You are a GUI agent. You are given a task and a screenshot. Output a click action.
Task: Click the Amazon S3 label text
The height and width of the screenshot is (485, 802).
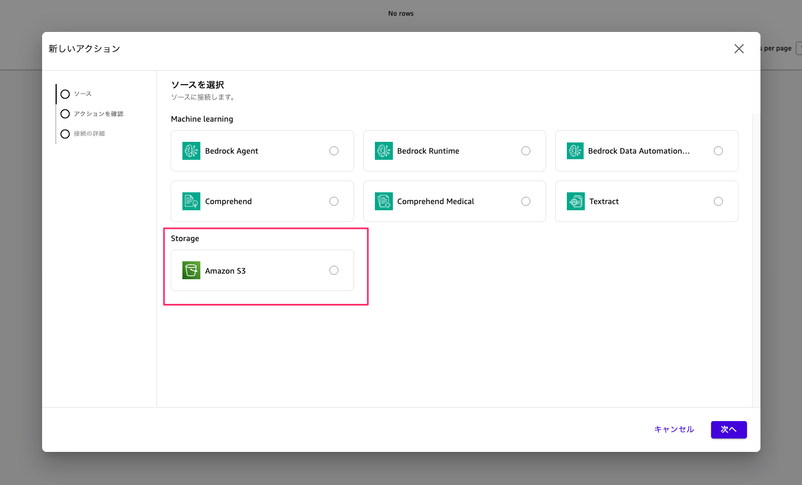[x=226, y=271]
